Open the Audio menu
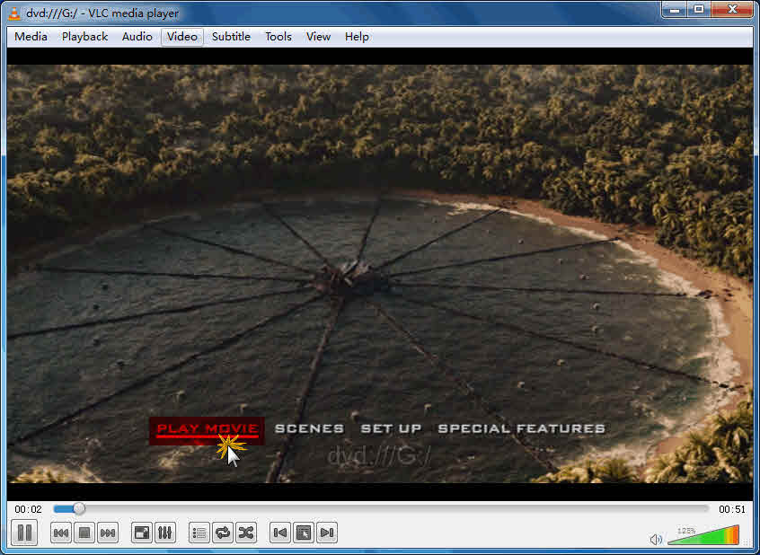The width and height of the screenshot is (760, 555). pyautogui.click(x=137, y=37)
